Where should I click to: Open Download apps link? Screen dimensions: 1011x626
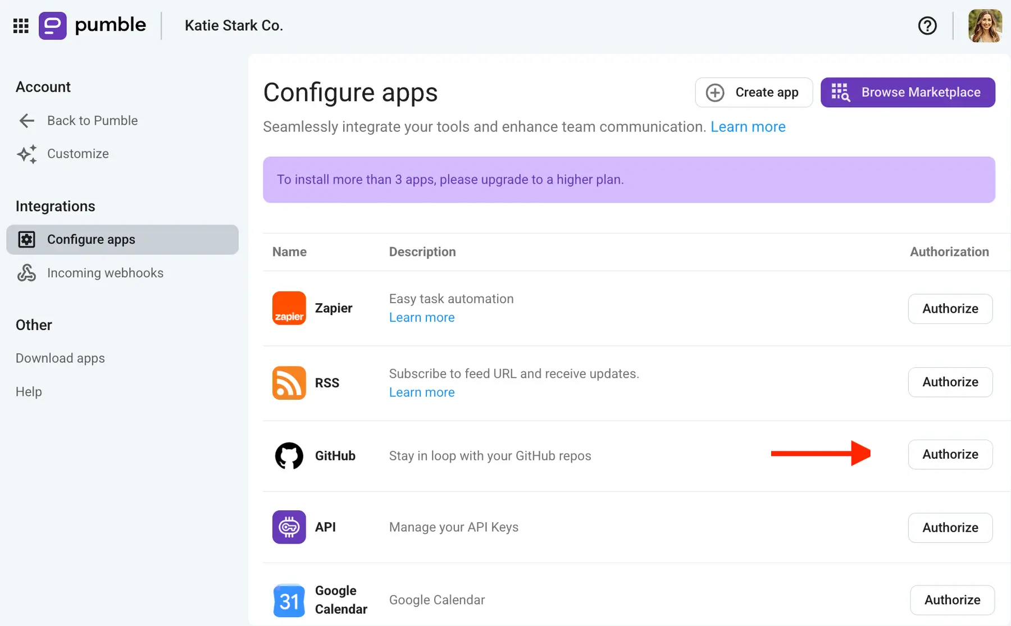click(x=60, y=358)
